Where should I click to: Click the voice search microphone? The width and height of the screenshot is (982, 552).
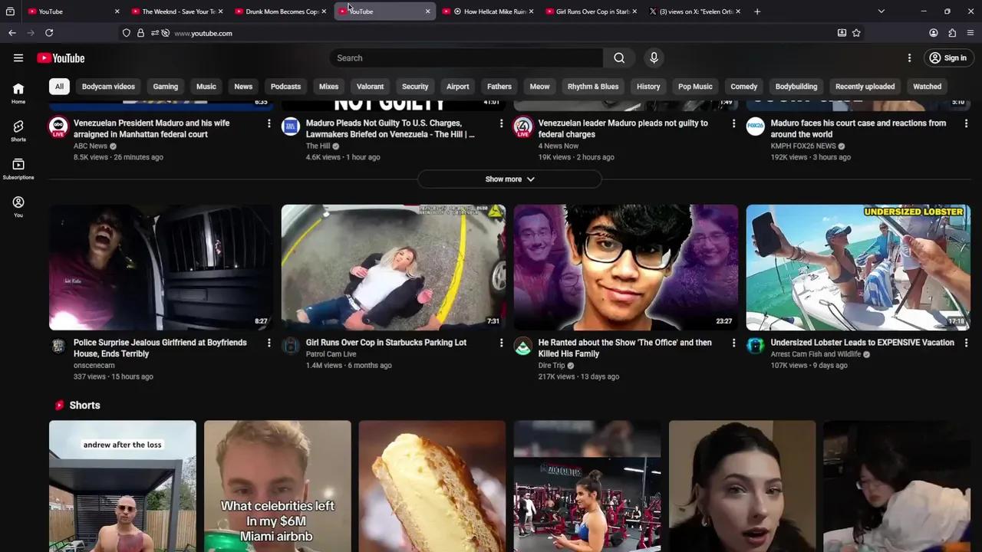click(x=654, y=58)
